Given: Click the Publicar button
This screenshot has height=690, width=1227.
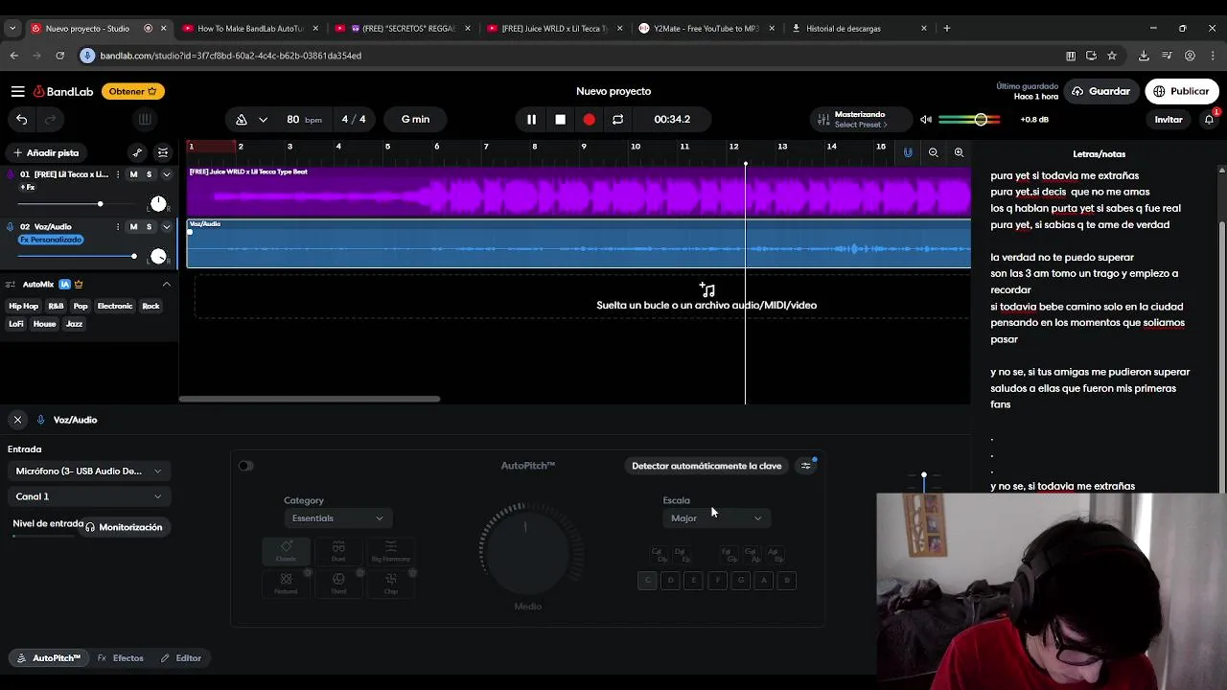Looking at the screenshot, I should [x=1181, y=91].
